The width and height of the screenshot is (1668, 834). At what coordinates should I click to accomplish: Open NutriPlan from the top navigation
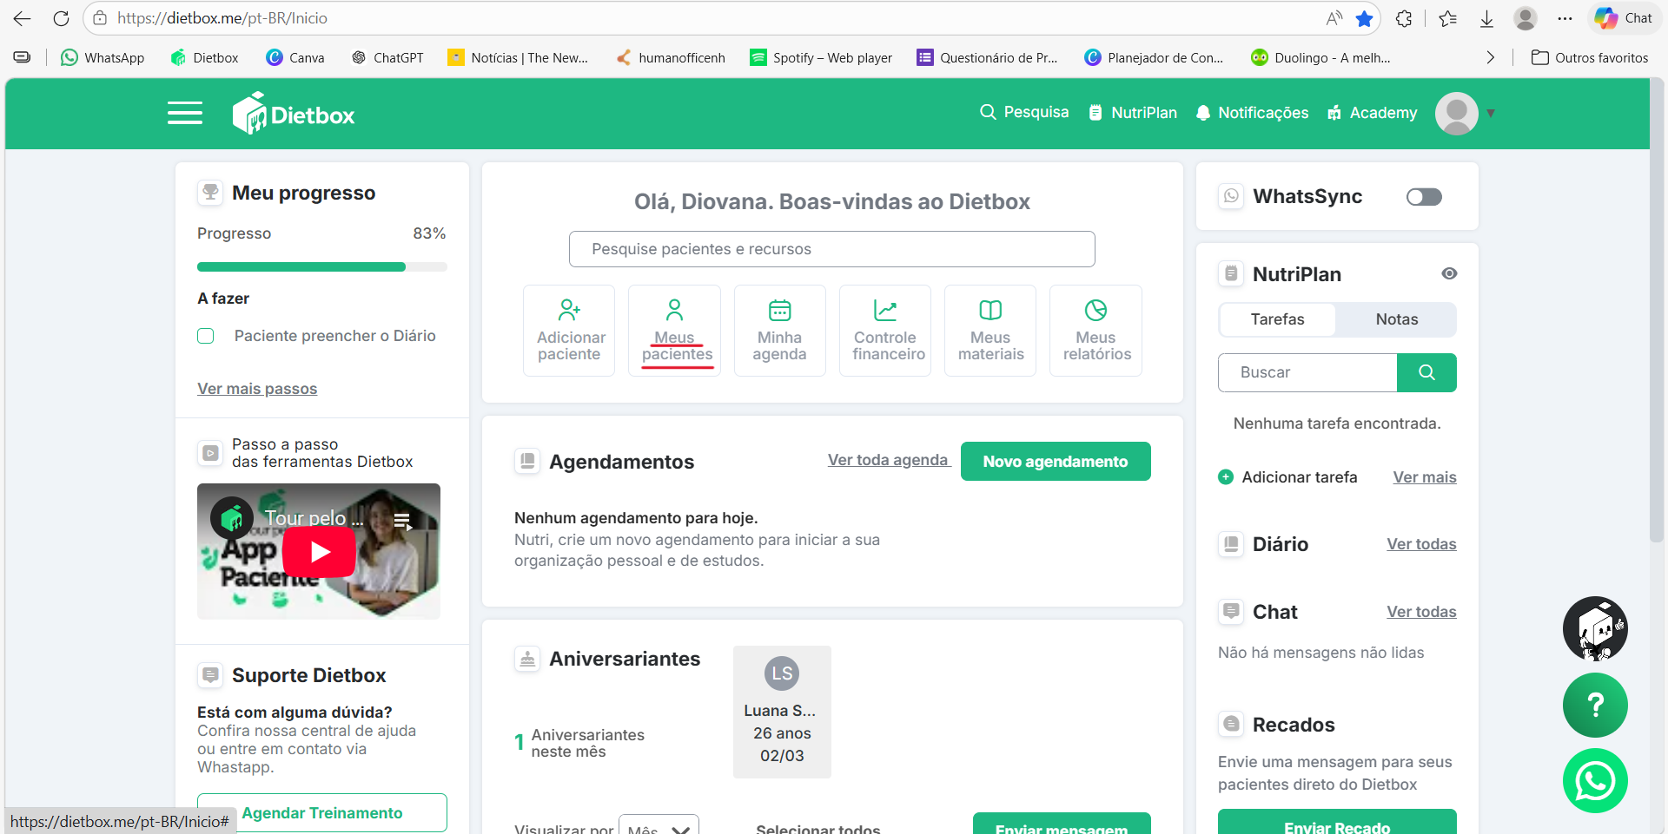[x=1133, y=113]
